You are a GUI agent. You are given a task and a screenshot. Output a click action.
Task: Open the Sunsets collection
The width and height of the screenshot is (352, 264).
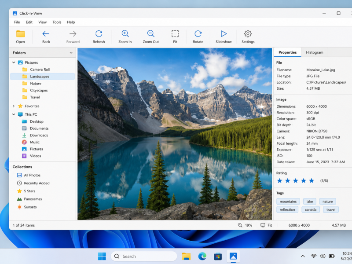pos(27,207)
